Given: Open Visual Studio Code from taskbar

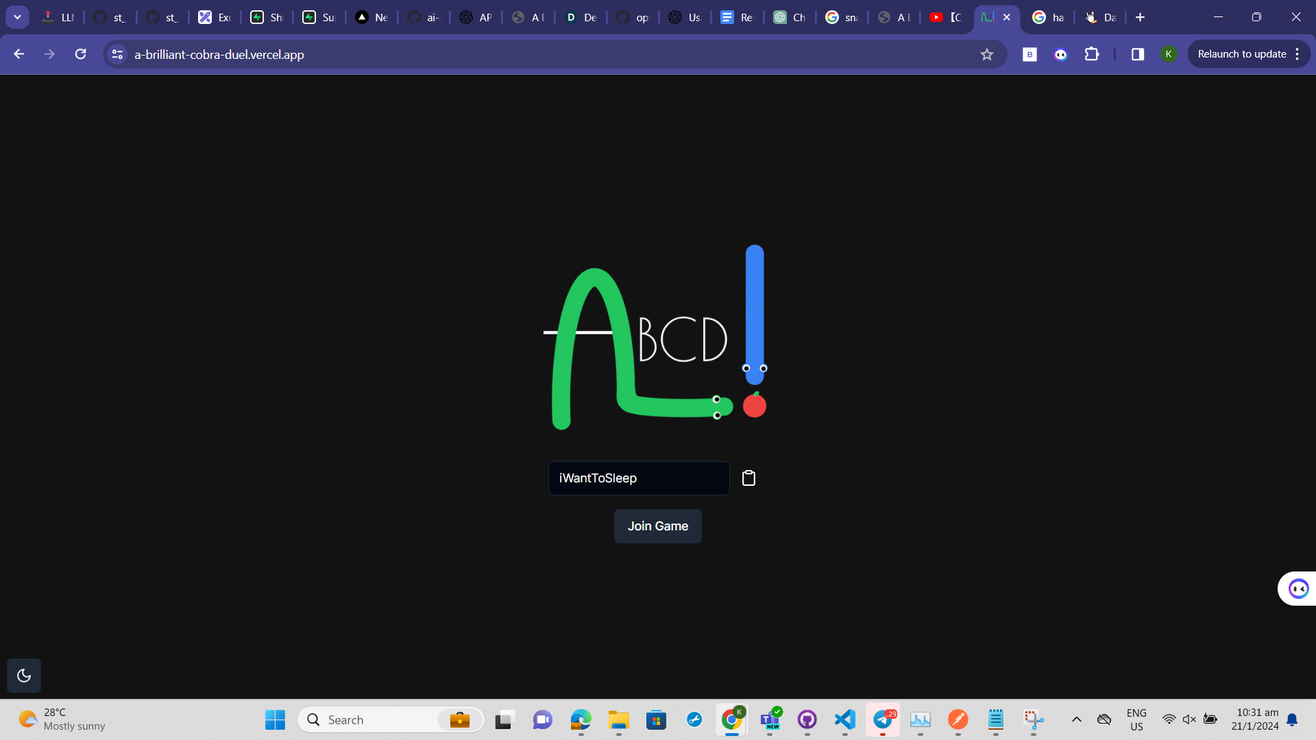Looking at the screenshot, I should 844,719.
